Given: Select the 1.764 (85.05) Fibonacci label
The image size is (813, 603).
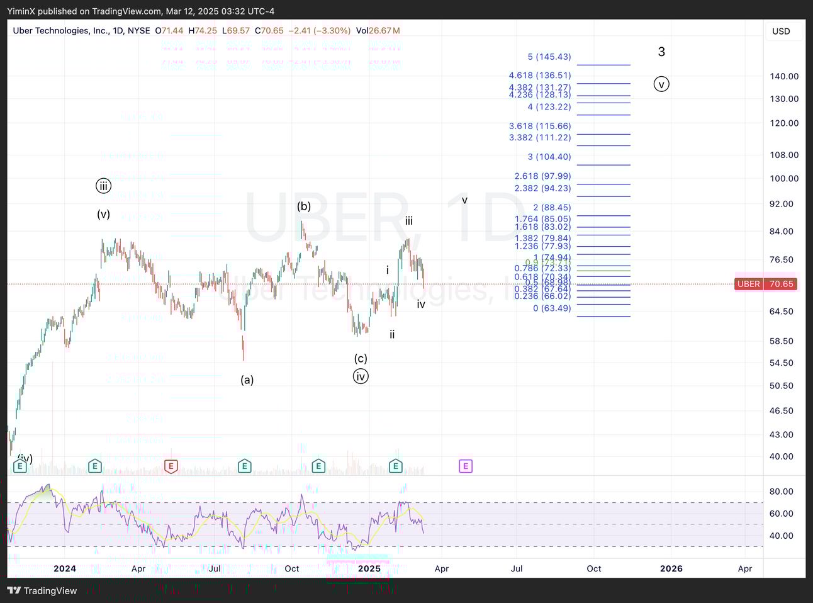Looking at the screenshot, I should pyautogui.click(x=542, y=219).
